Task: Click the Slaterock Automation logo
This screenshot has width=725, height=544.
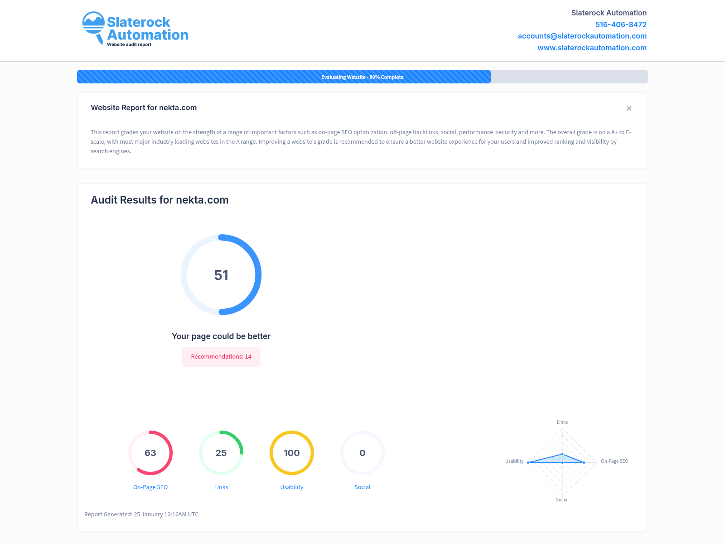Action: point(135,29)
